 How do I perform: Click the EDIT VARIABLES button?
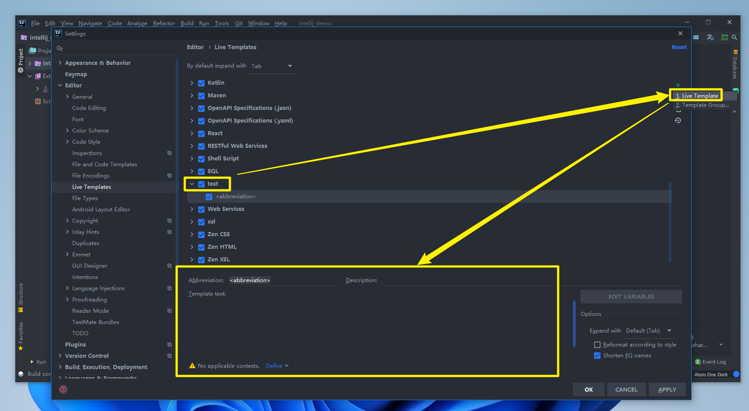click(x=631, y=297)
